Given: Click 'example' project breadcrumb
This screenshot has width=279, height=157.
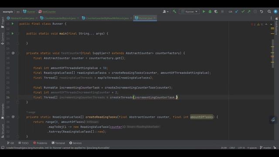Looking at the screenshot, I should coord(8,12).
